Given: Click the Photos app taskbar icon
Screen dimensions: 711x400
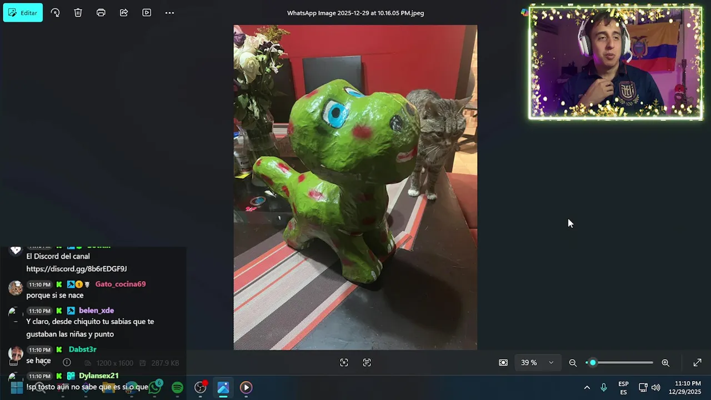Looking at the screenshot, I should [223, 387].
